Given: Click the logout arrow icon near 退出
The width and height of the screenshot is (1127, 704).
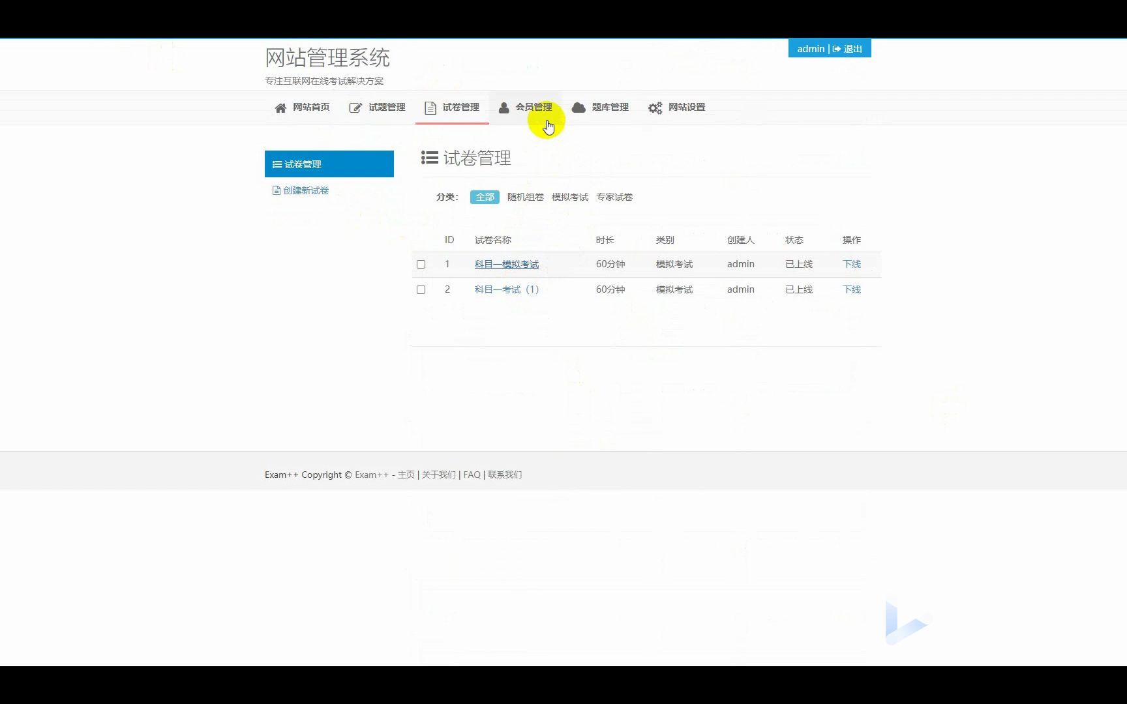Looking at the screenshot, I should (837, 49).
